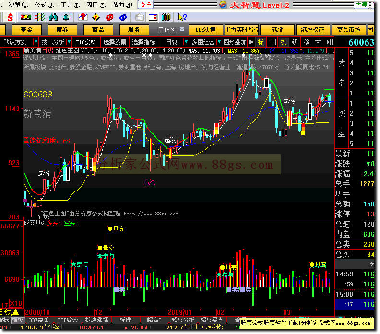Click the 委托 trading button
Image resolution: width=380 pixels, height=334 pixels.
point(145,5)
